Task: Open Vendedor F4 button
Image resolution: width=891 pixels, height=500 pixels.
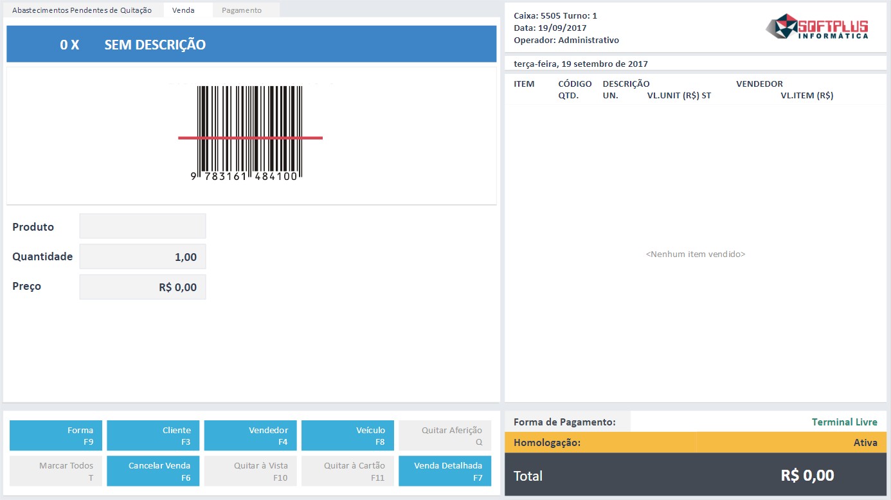Action: tap(251, 436)
